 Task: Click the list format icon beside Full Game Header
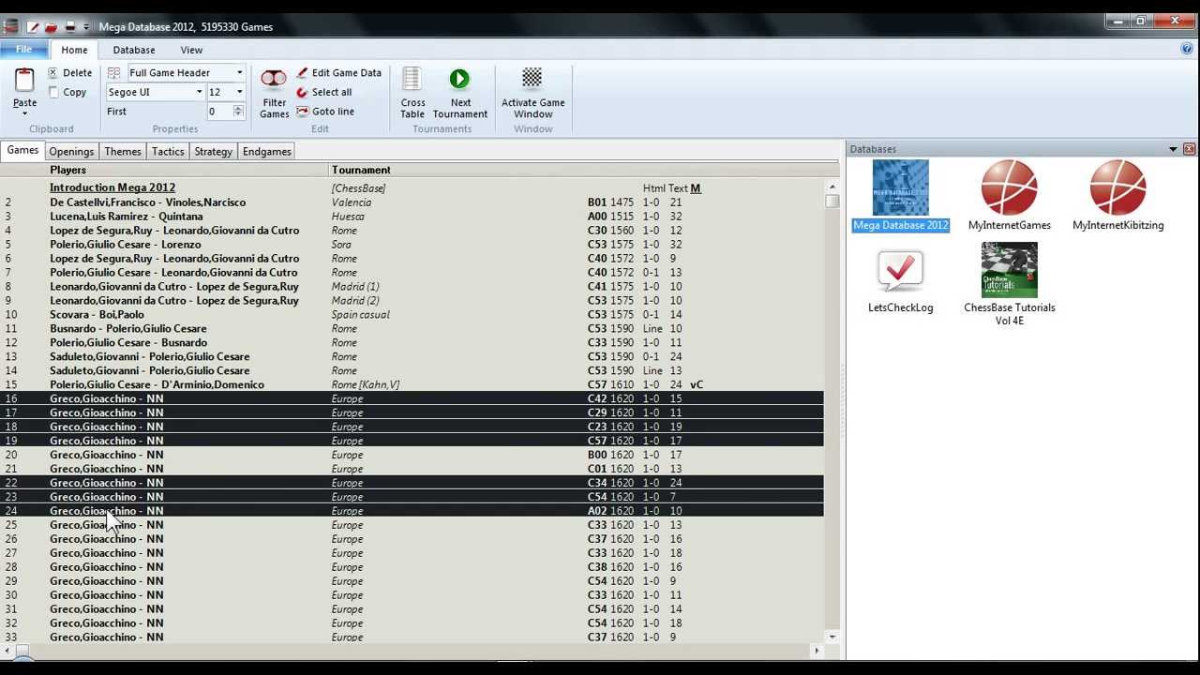114,73
